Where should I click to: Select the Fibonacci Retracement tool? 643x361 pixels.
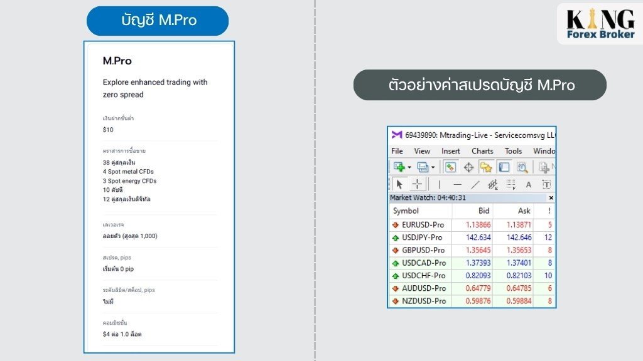[511, 185]
